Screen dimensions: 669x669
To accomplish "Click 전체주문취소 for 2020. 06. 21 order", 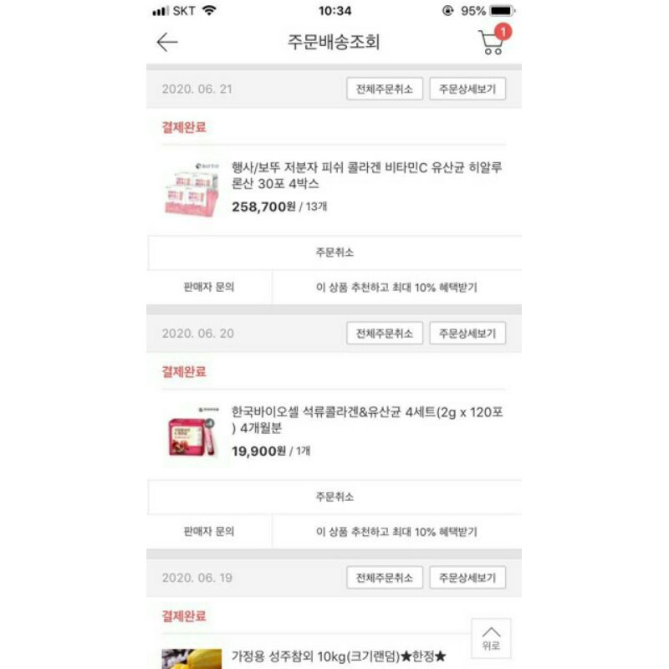I will click(x=385, y=89).
